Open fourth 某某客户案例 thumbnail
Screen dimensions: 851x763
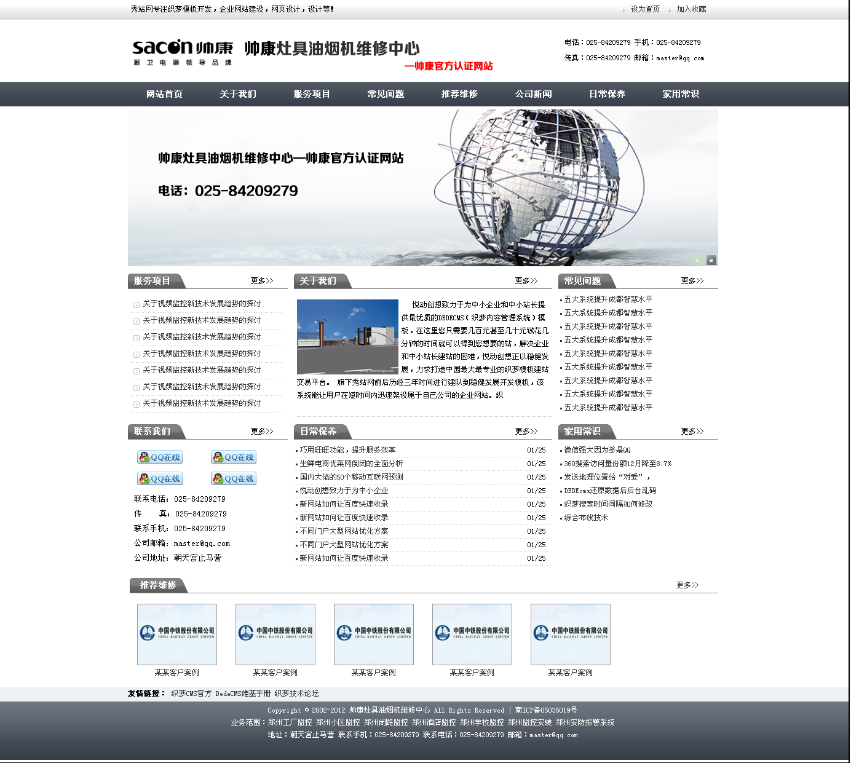click(472, 635)
